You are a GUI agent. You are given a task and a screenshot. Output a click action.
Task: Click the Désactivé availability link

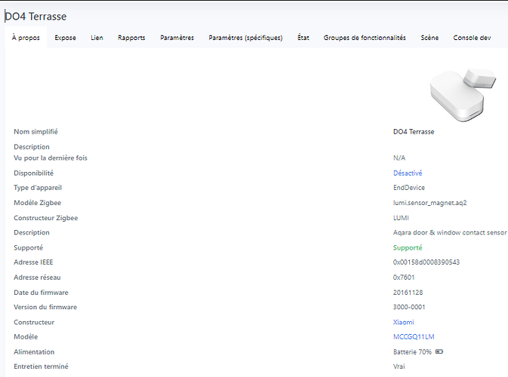tap(408, 173)
